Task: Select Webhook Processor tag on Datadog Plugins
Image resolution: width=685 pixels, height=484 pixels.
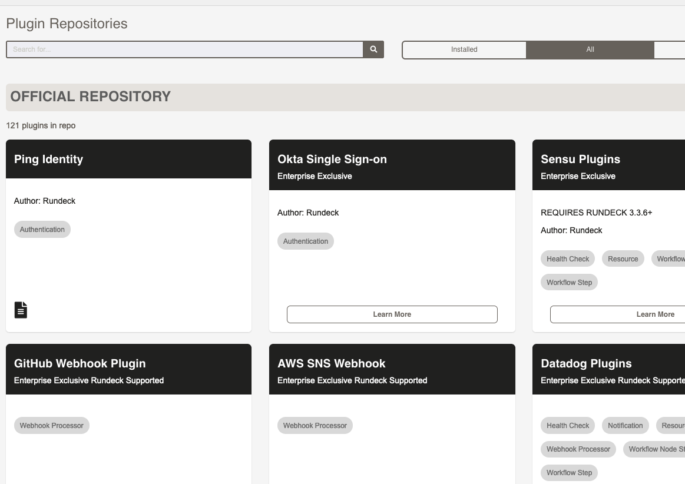Action: [578, 449]
